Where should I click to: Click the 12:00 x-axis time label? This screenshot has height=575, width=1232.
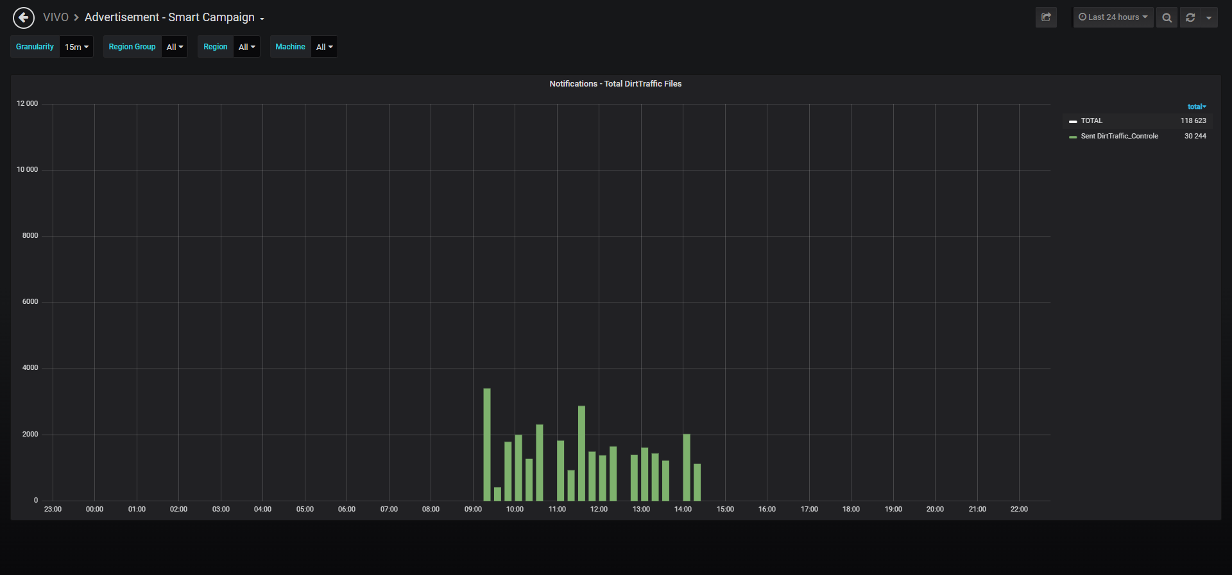tap(599, 509)
